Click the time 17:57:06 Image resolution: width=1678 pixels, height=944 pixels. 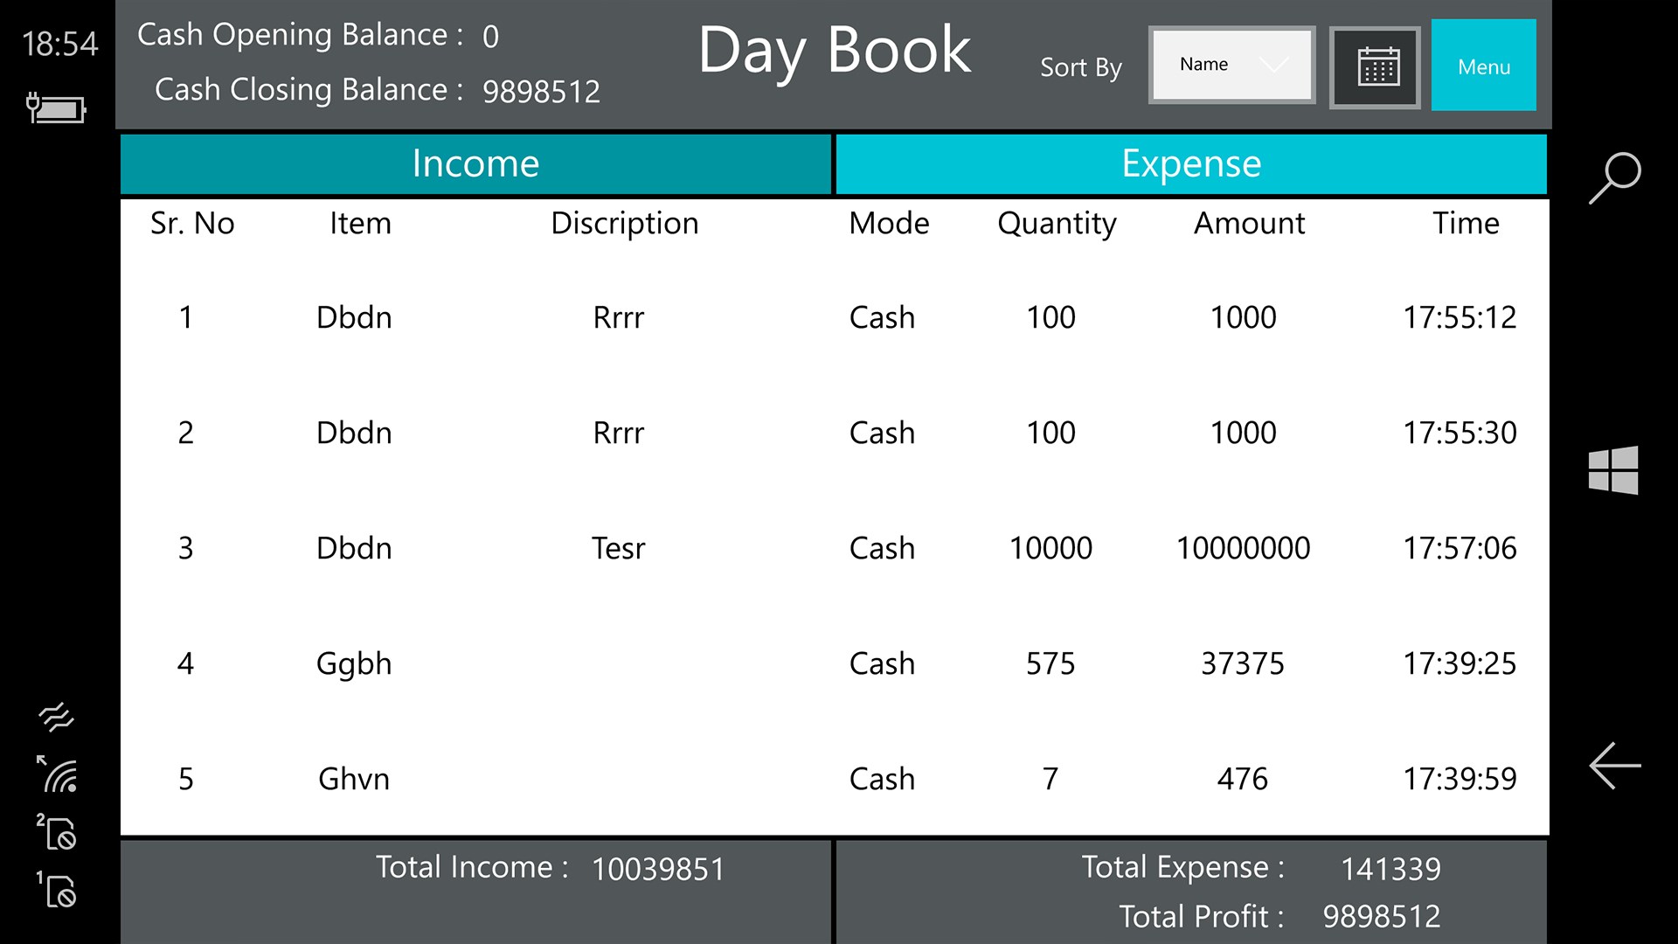(1460, 548)
